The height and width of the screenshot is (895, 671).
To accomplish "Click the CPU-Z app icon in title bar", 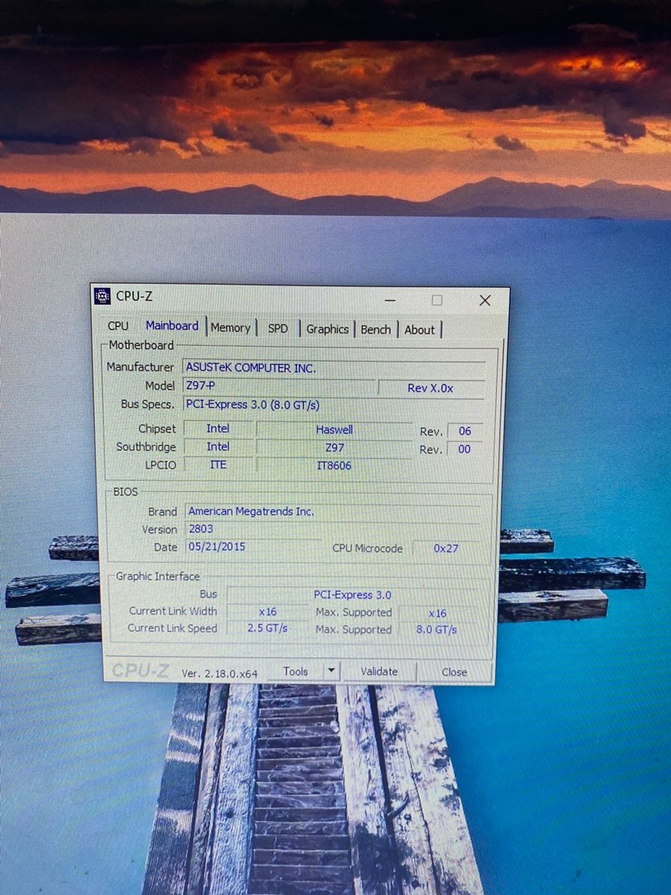I will point(101,297).
